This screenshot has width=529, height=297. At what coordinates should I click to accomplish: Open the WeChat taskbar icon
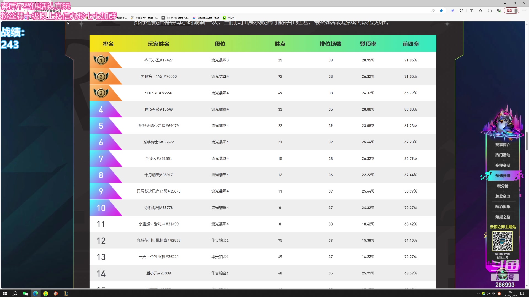point(25,293)
